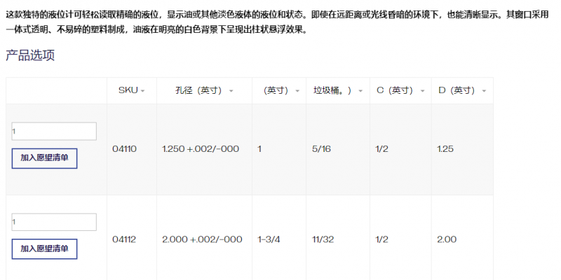Sort by 孔径 (英寸) column arrow
The image size is (561, 280).
(231, 91)
